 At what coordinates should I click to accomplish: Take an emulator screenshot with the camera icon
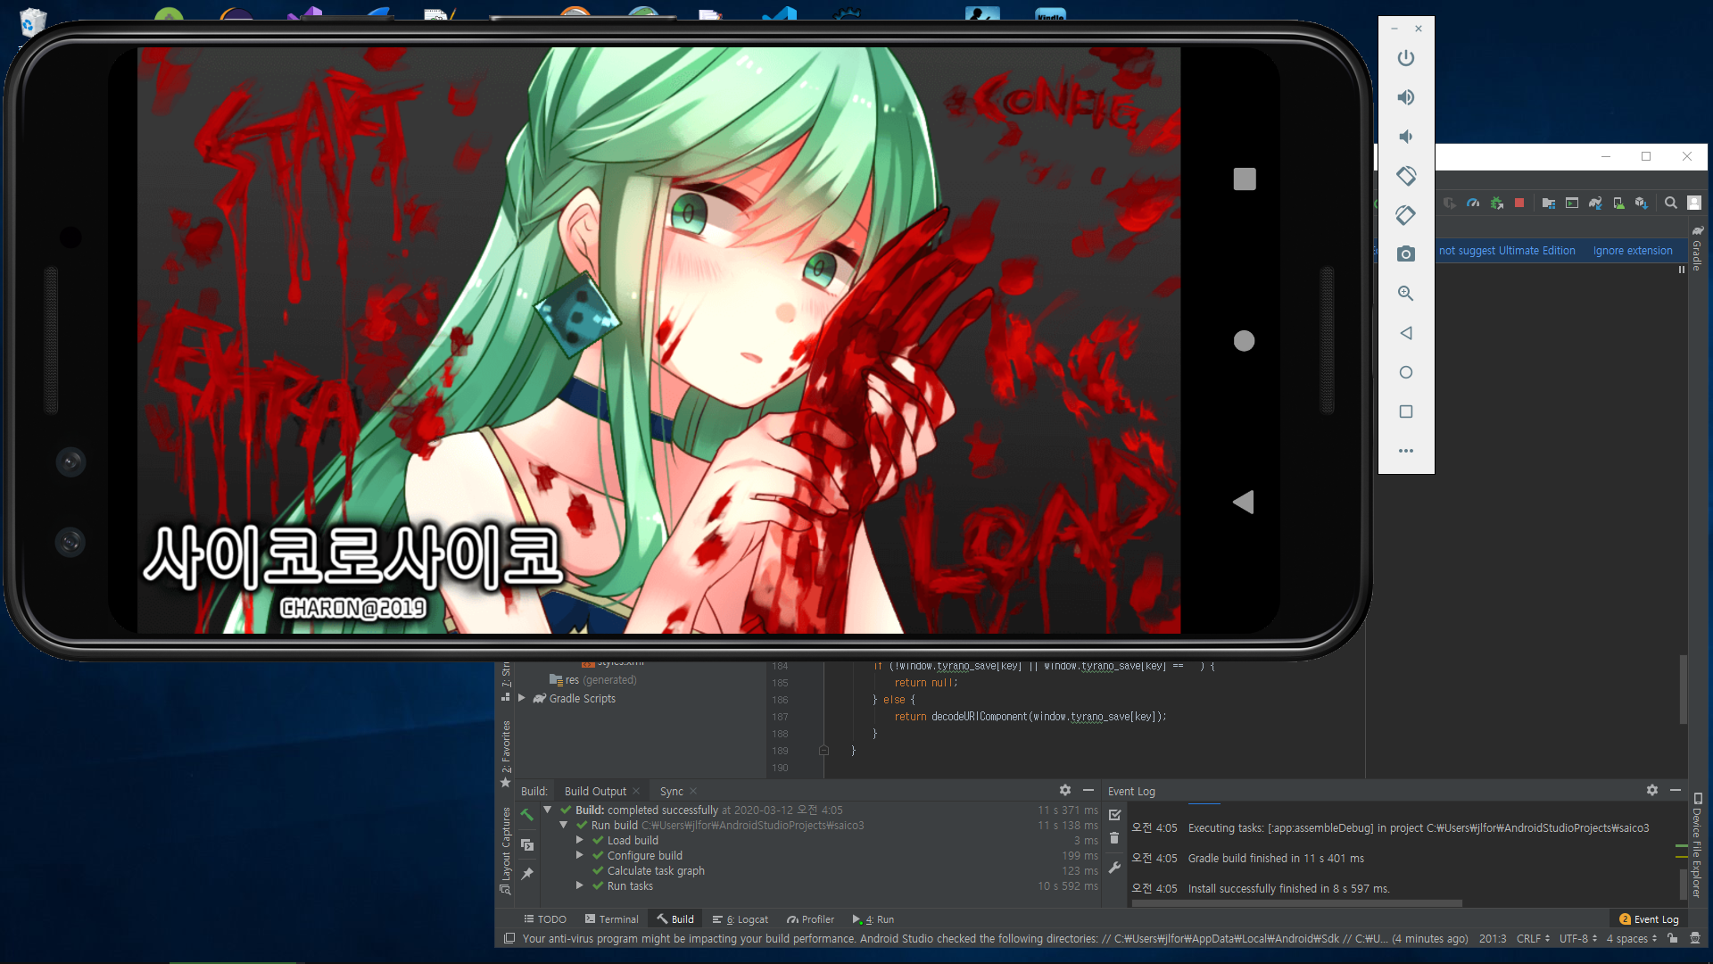(1406, 254)
